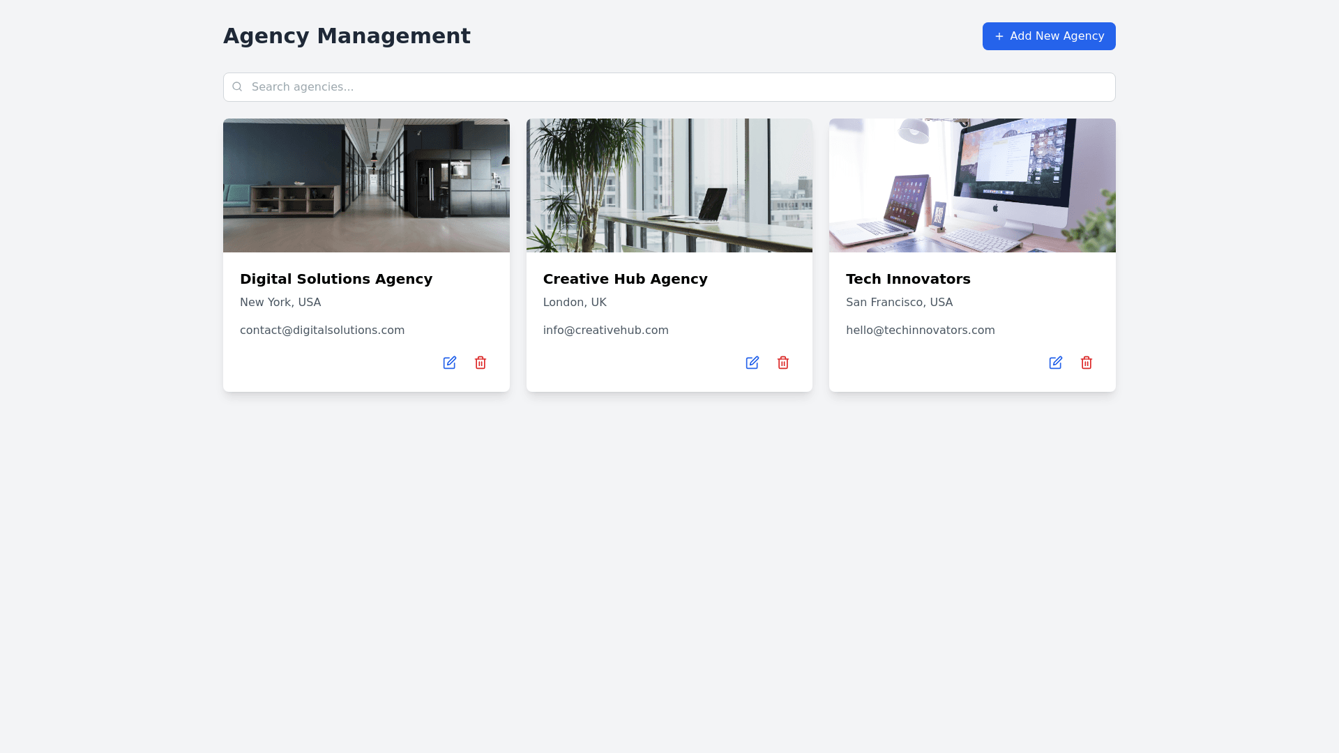
Task: Click the Digital Solutions office hallway photo
Action: point(366,185)
